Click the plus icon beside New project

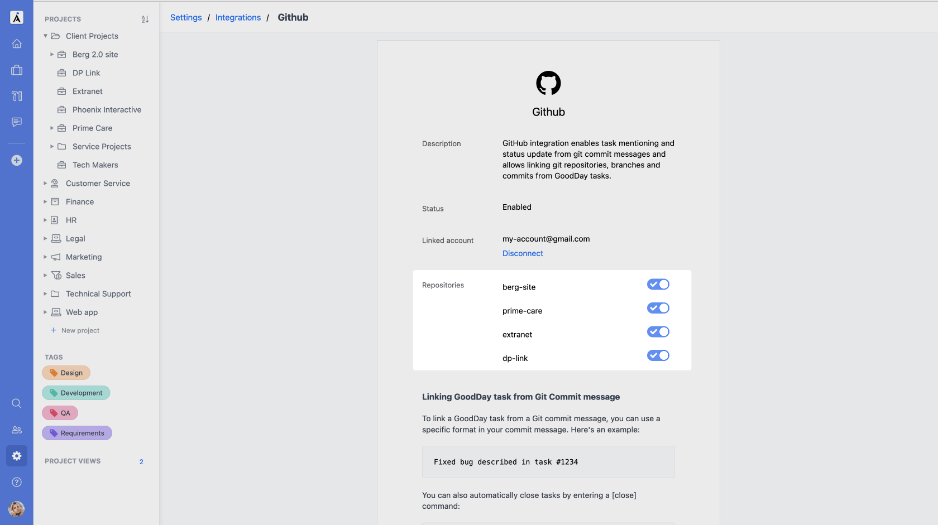pyautogui.click(x=54, y=330)
